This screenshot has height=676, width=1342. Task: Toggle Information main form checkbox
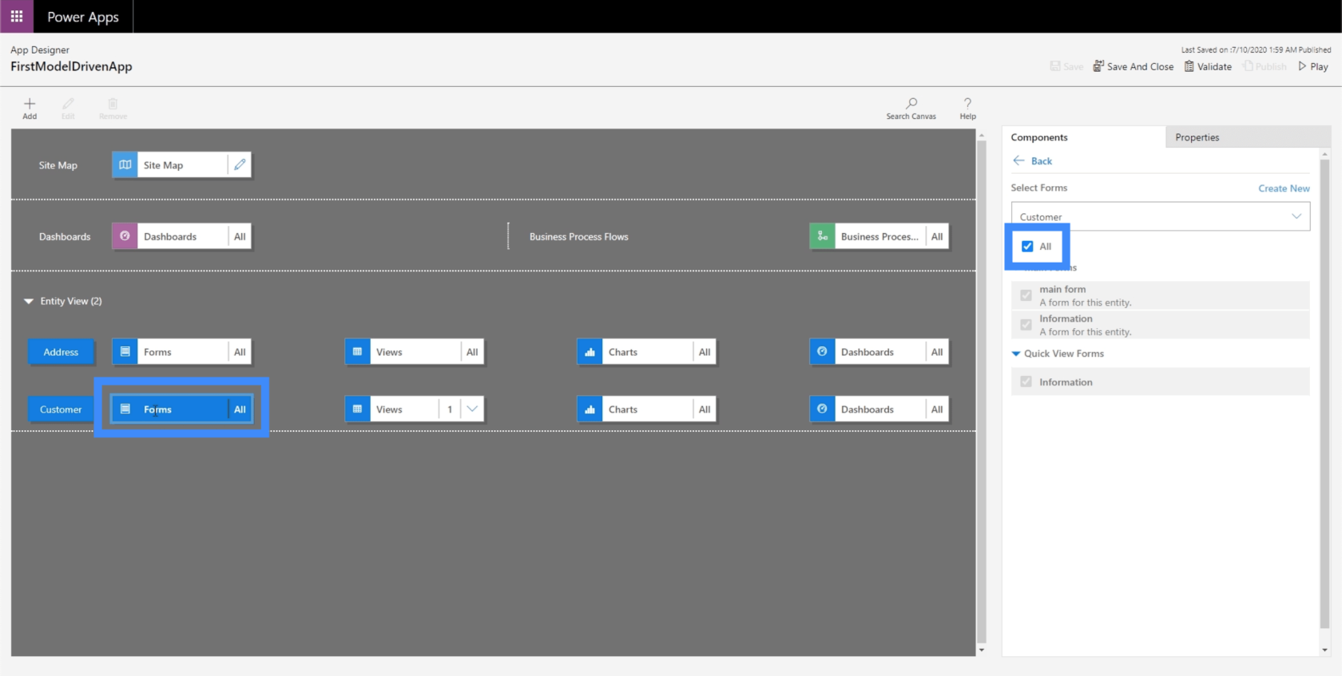click(1026, 325)
